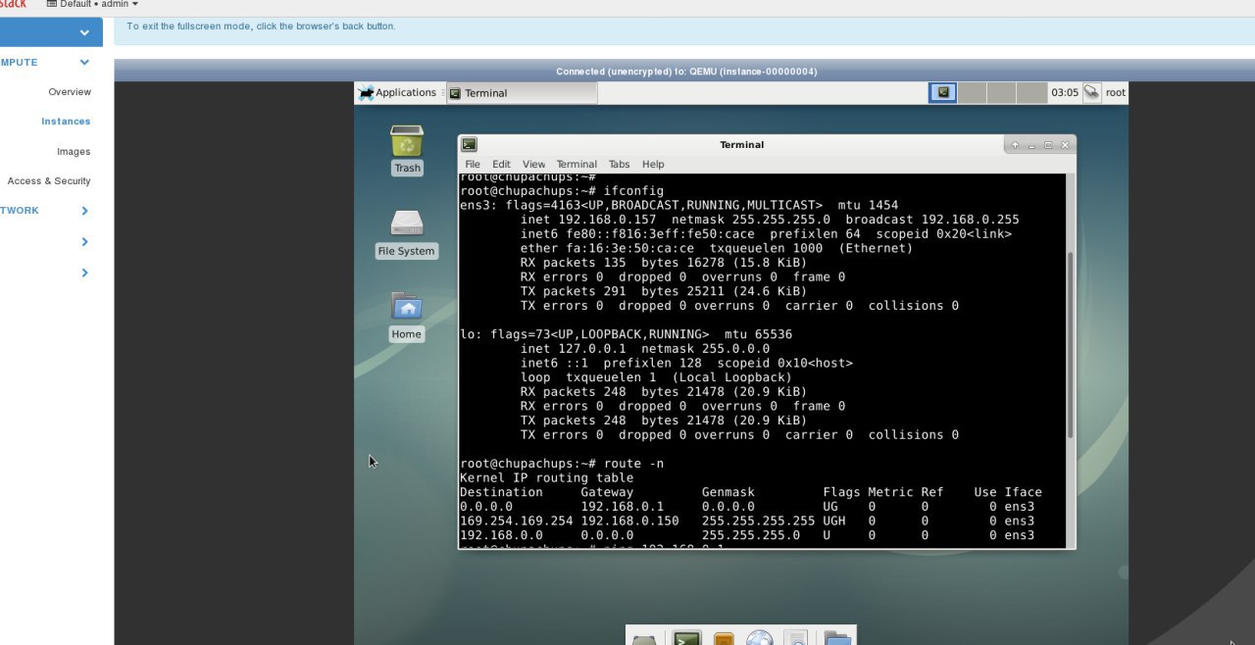Click the gateway 192.168.0.1 in routing table
Viewport: 1255px width, 645px height.
[623, 506]
